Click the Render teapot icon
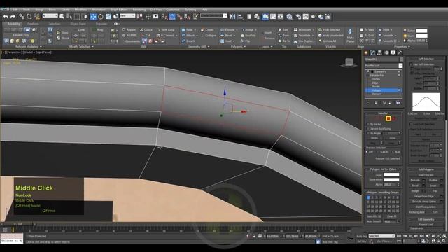 coord(313,17)
